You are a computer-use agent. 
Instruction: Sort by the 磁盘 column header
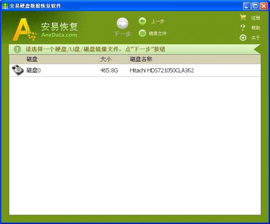pyautogui.click(x=54, y=59)
